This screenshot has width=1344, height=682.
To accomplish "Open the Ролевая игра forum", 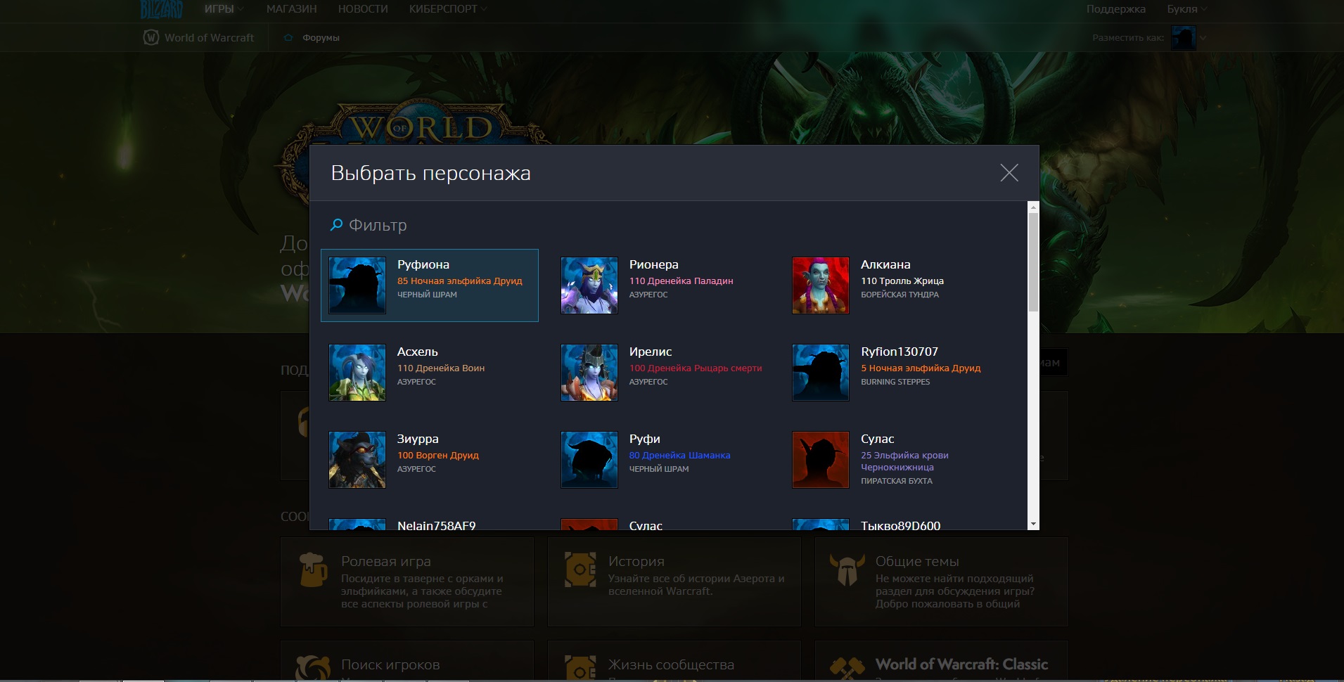I will tap(407, 581).
